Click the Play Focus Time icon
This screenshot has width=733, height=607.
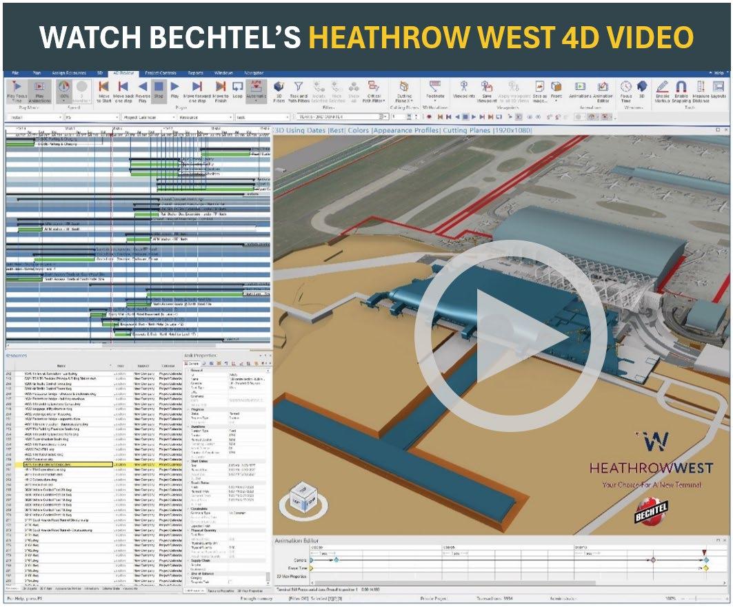tap(17, 92)
